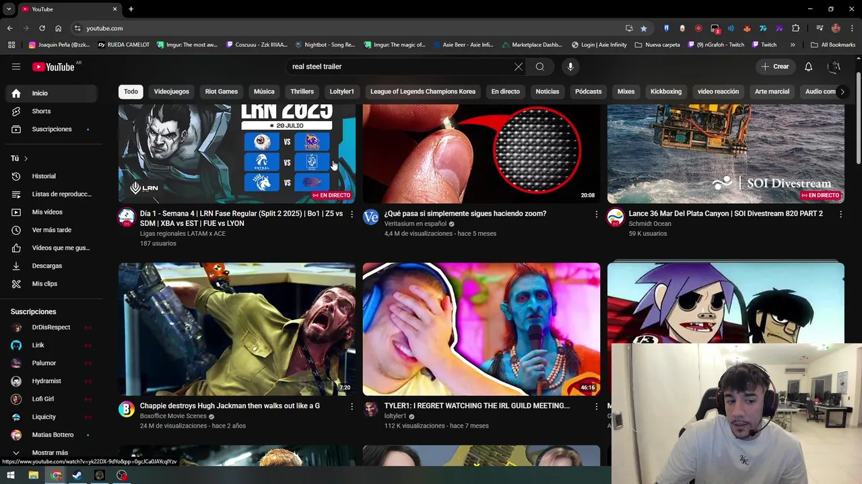Open Mis clips in sidebar
Viewport: 862px width, 484px height.
51,284
